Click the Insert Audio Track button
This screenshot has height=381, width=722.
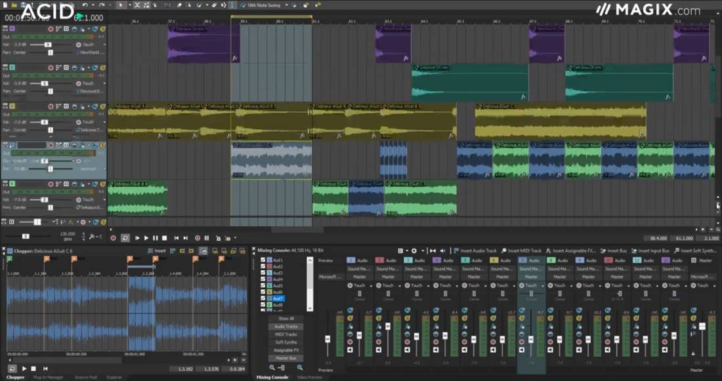480,250
